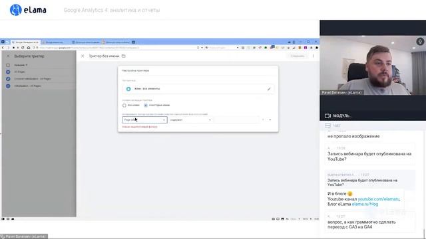Add another filter condition with plus

pyautogui.click(x=270, y=119)
